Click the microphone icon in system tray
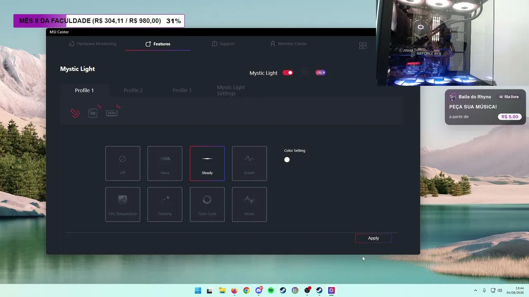 pyautogui.click(x=484, y=290)
